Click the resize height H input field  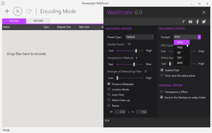(141, 112)
